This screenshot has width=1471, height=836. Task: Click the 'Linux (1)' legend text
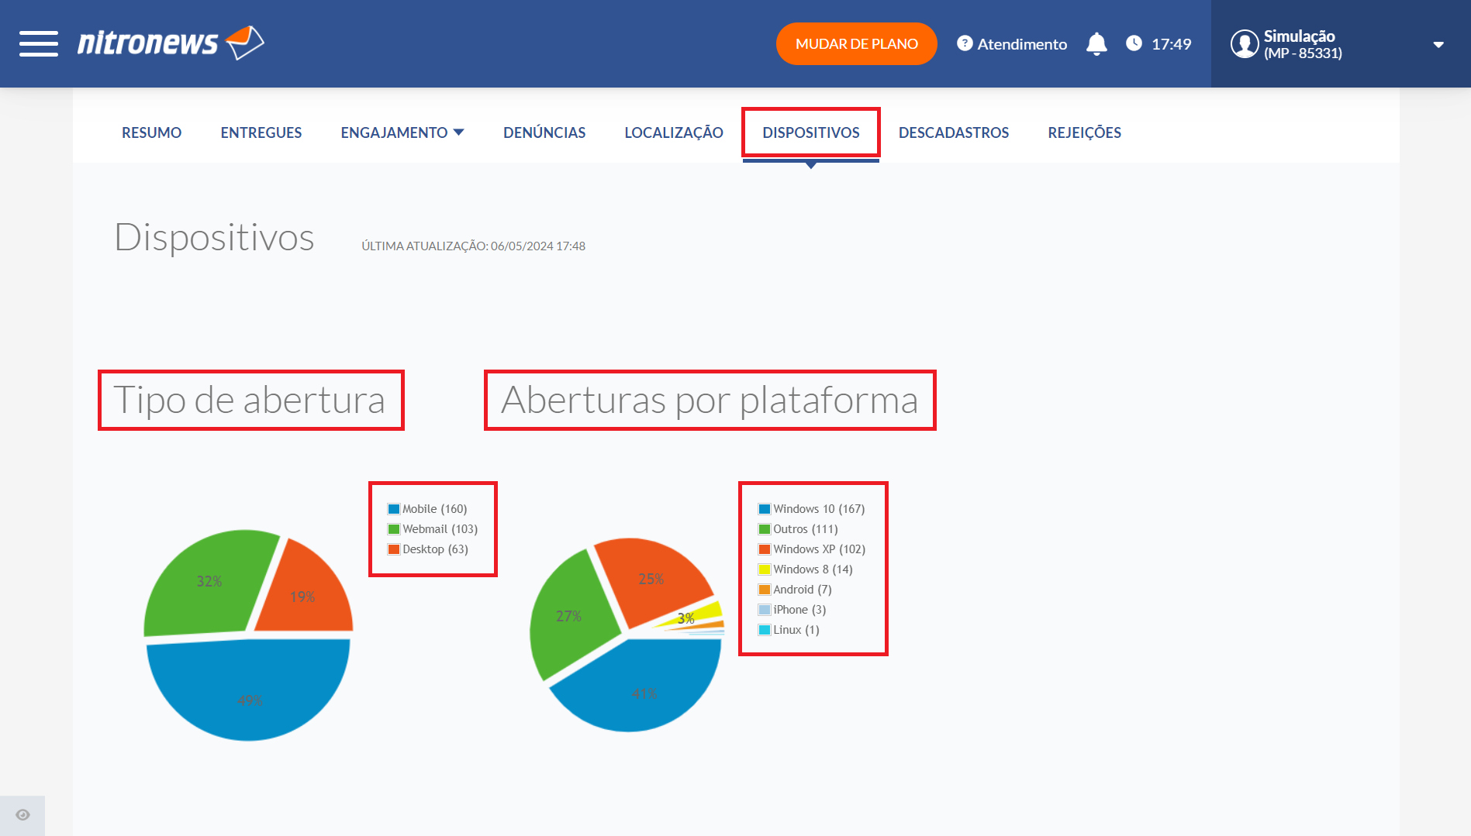coord(796,630)
